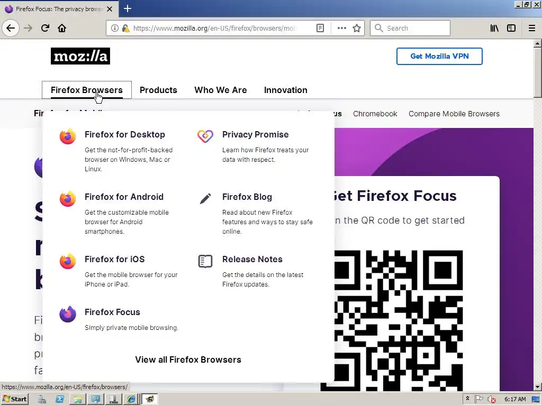Click the URL address field

coord(214,29)
